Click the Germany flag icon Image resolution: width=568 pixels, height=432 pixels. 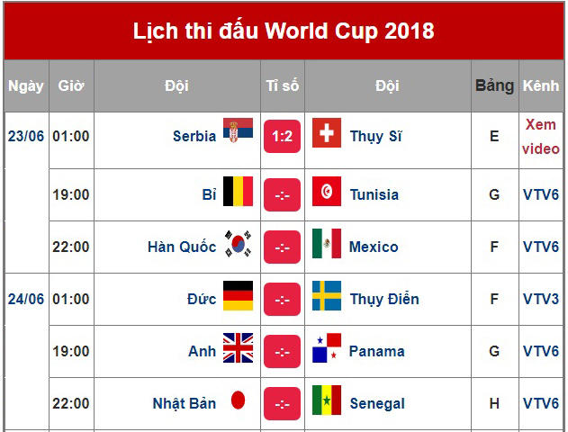tap(238, 296)
